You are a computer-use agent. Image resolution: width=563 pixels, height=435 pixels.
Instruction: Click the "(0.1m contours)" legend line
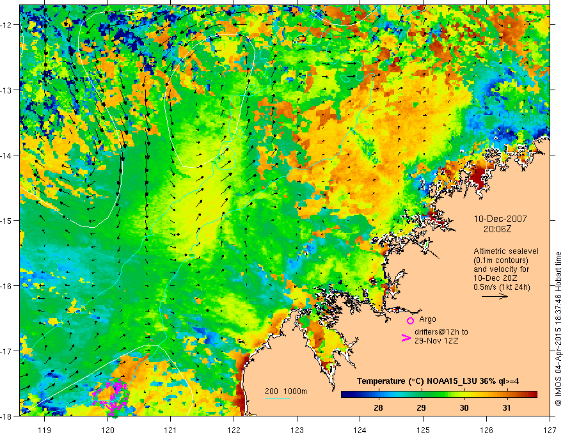(501, 260)
